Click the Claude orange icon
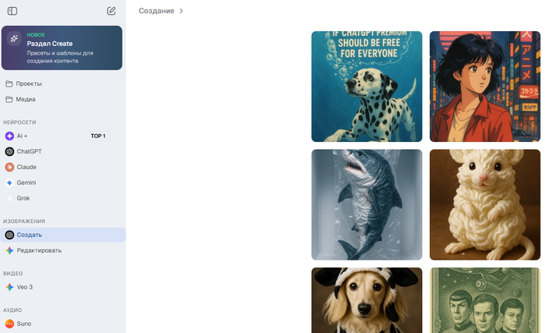546x333 pixels. (x=9, y=167)
